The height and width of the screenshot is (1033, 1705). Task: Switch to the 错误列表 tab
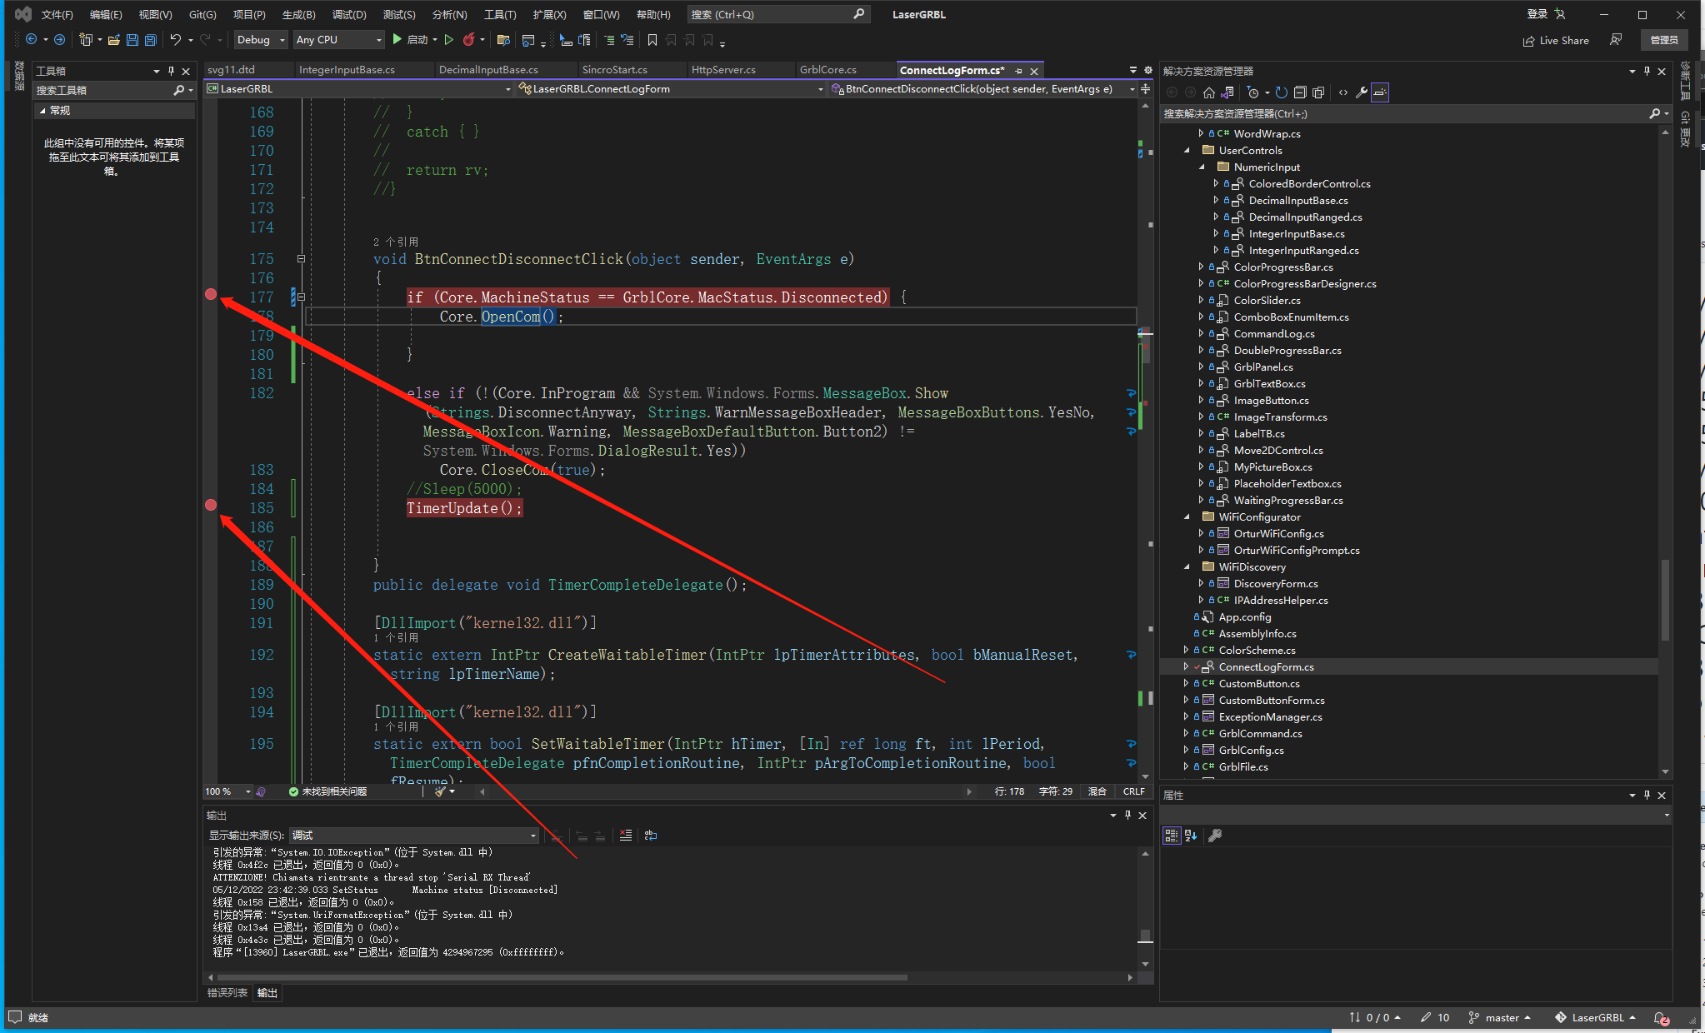227,993
